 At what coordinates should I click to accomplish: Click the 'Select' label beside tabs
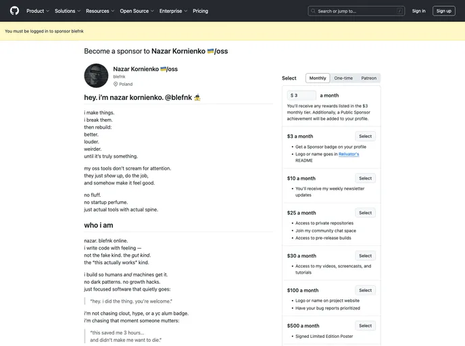point(289,78)
